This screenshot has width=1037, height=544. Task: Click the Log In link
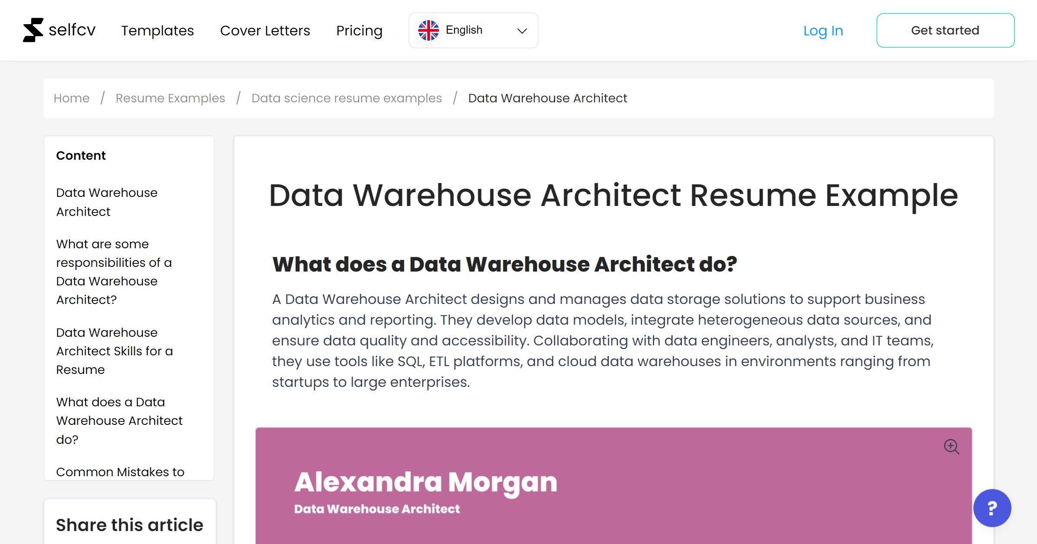[823, 30]
